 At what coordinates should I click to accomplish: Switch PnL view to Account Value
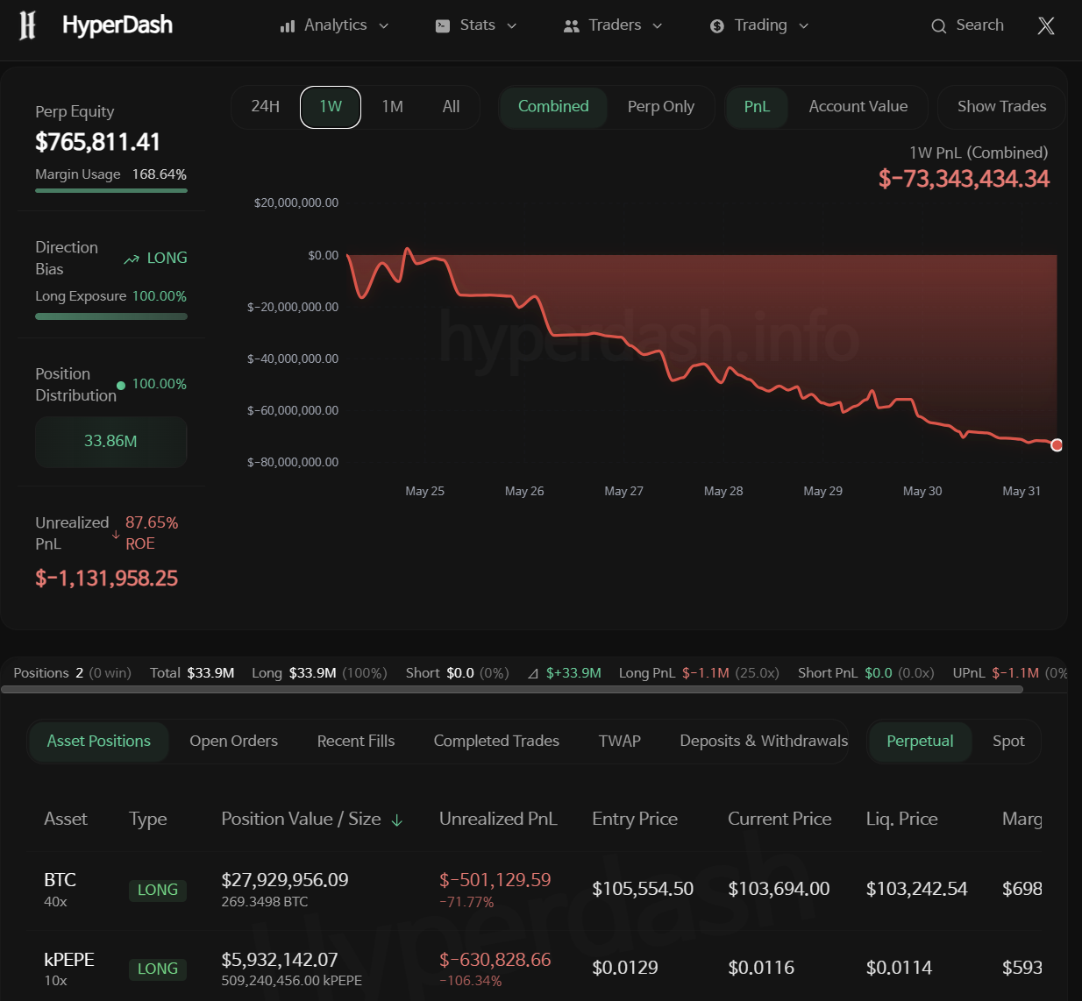[x=858, y=106]
